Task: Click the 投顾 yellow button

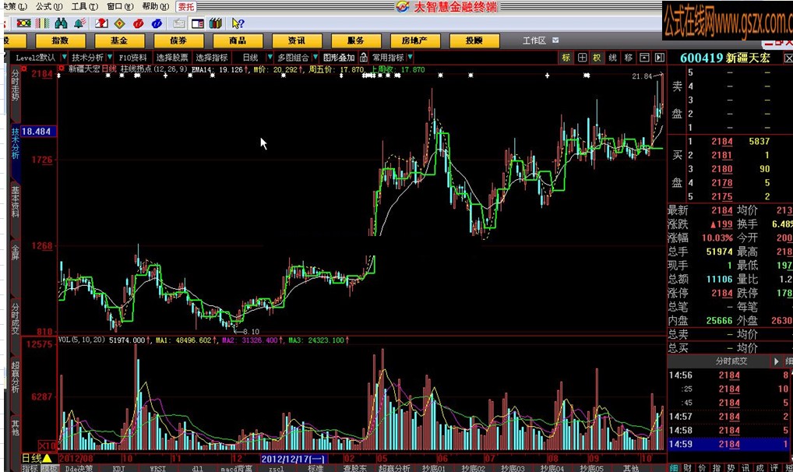Action: (474, 41)
